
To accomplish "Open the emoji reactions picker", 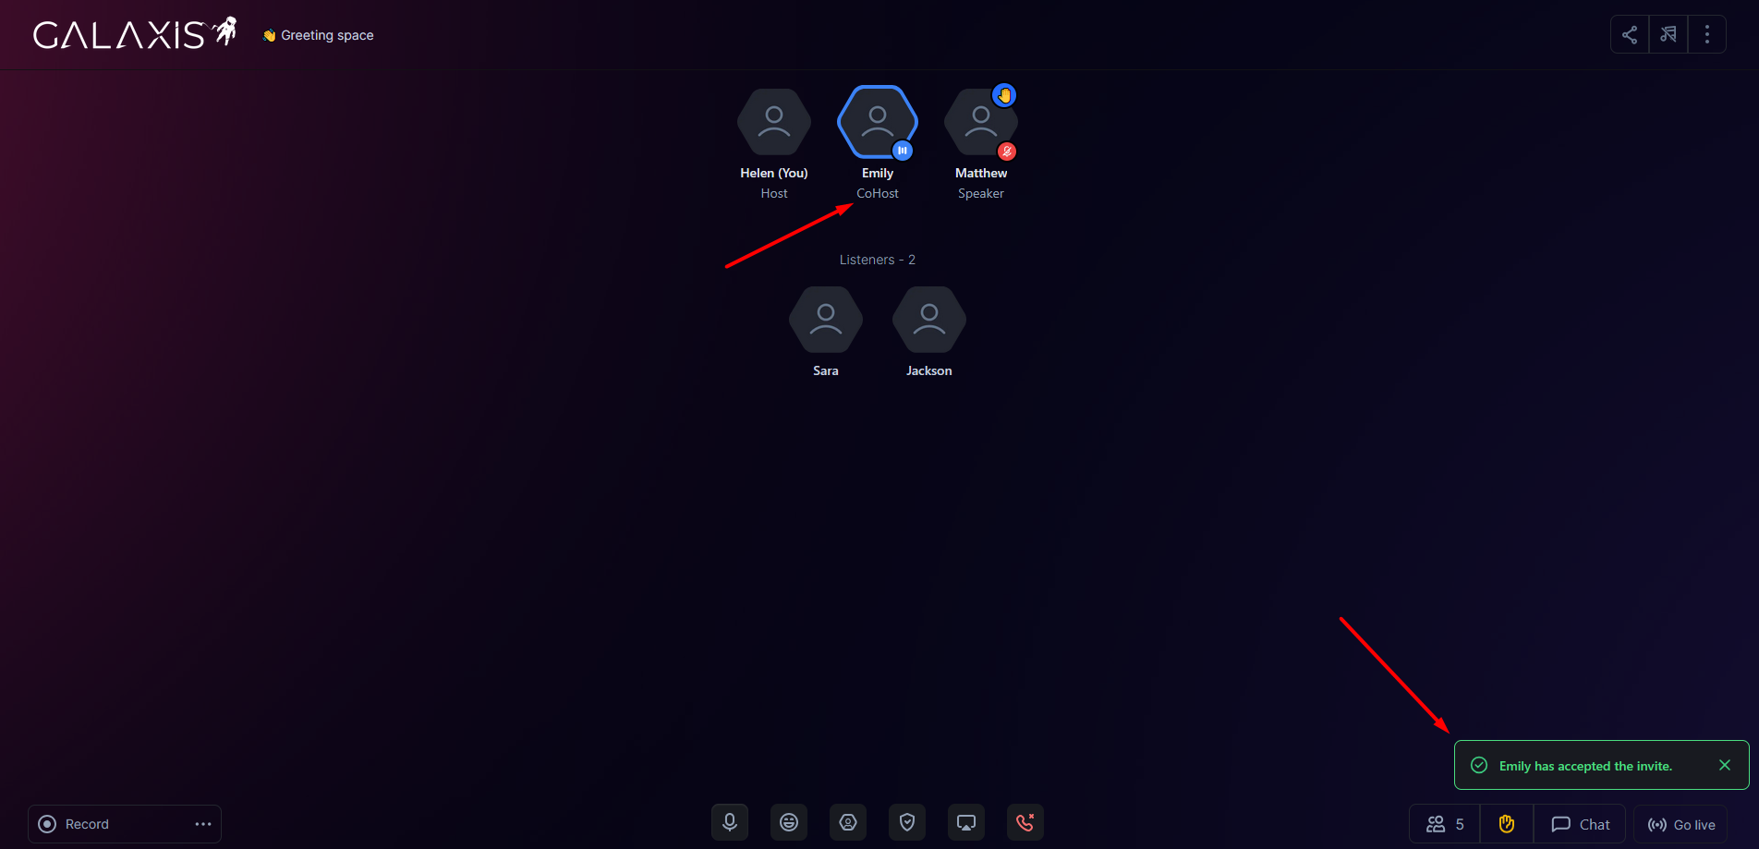I will point(789,822).
